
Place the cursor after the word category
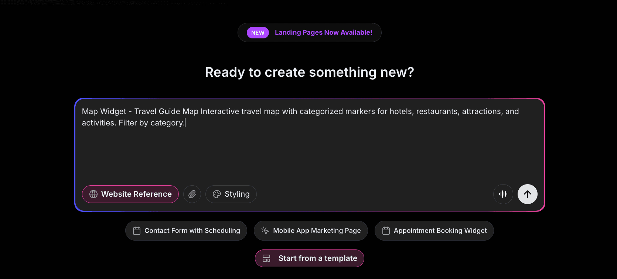[184, 123]
